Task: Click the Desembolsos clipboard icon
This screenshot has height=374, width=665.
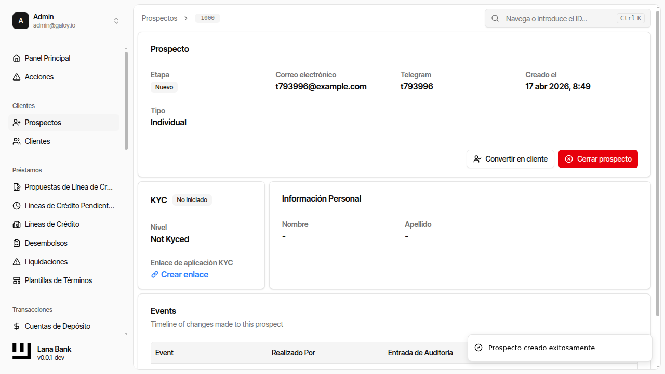Action: tap(17, 243)
